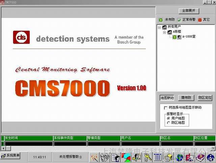
Task: Click the 所有用户 group icon in the tree
Action: pyautogui.click(x=164, y=27)
